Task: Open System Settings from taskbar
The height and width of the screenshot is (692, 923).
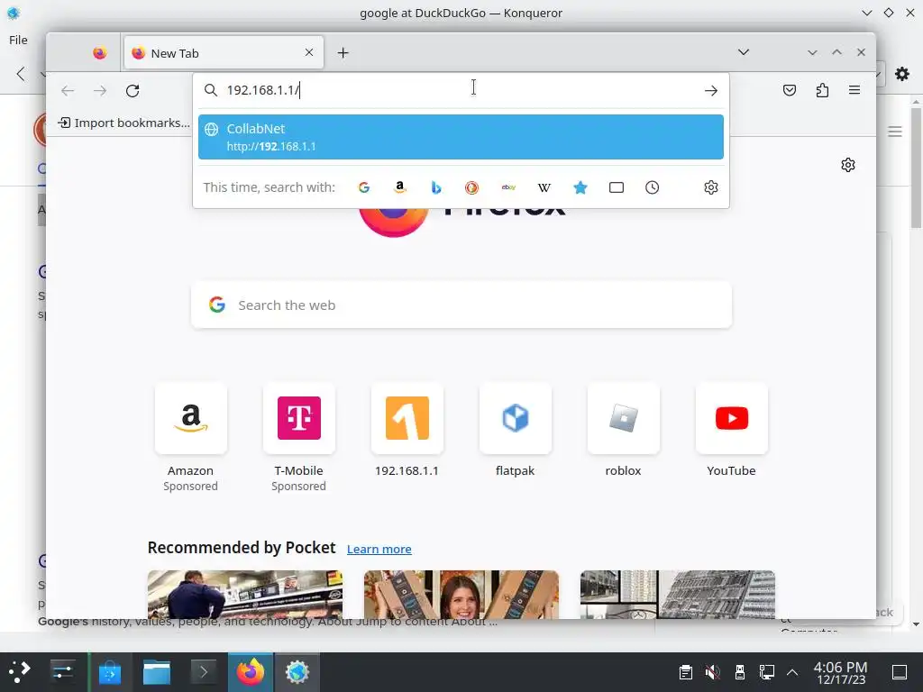Action: pyautogui.click(x=62, y=671)
